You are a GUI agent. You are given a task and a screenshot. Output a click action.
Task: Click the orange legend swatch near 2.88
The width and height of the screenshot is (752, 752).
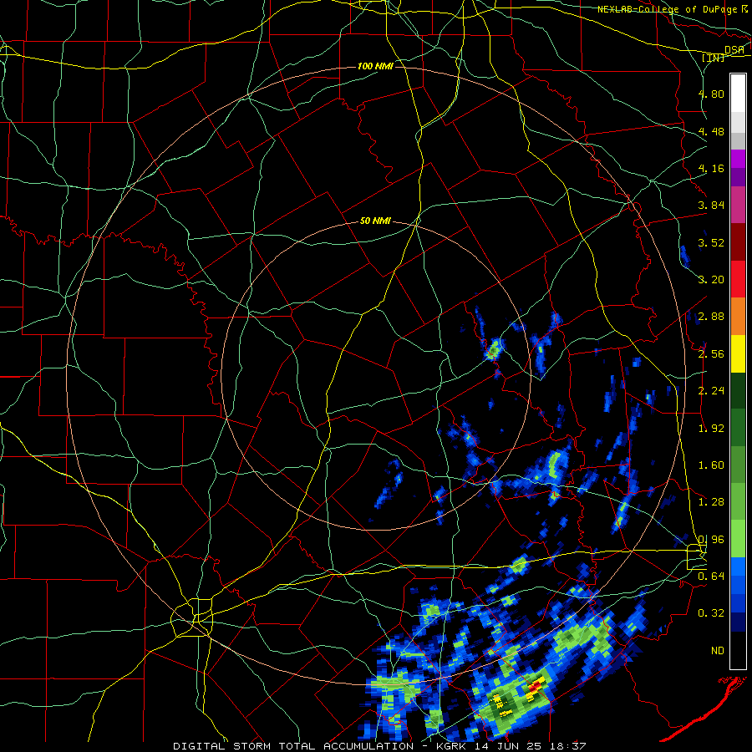[738, 317]
